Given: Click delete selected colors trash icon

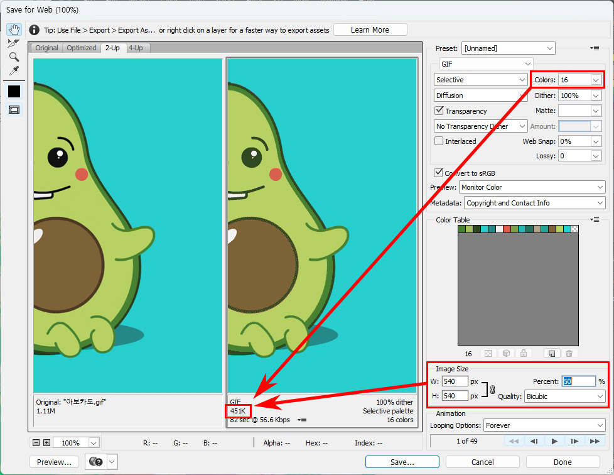Looking at the screenshot, I should click(569, 354).
